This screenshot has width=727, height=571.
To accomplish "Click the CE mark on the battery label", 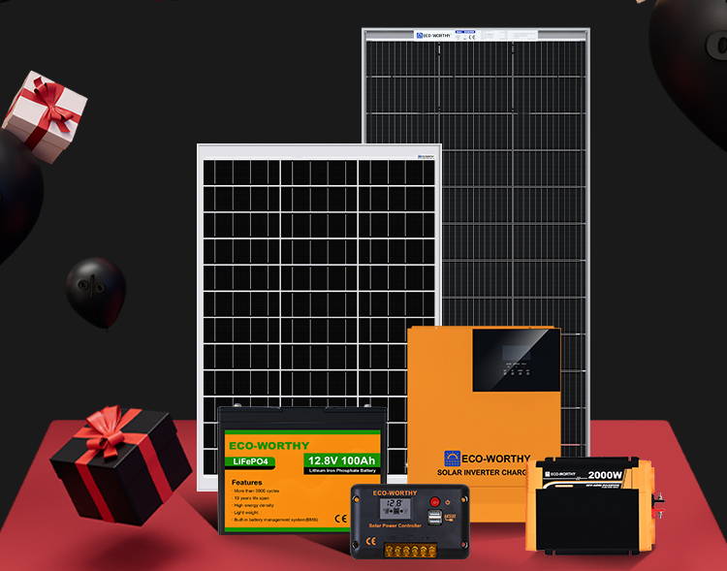I will (x=341, y=519).
